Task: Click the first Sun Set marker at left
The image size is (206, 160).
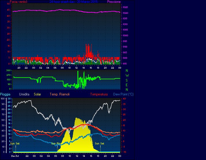Action: tap(15, 144)
